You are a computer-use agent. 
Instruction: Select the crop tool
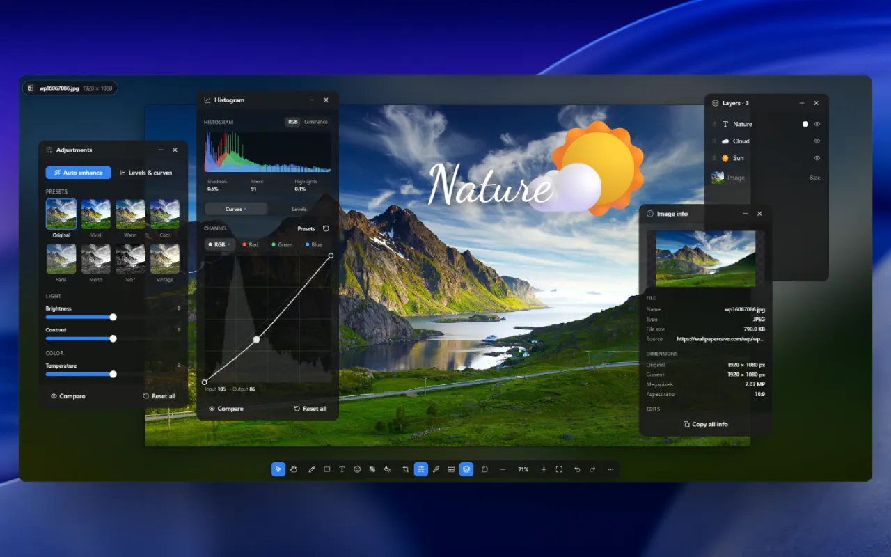406,469
